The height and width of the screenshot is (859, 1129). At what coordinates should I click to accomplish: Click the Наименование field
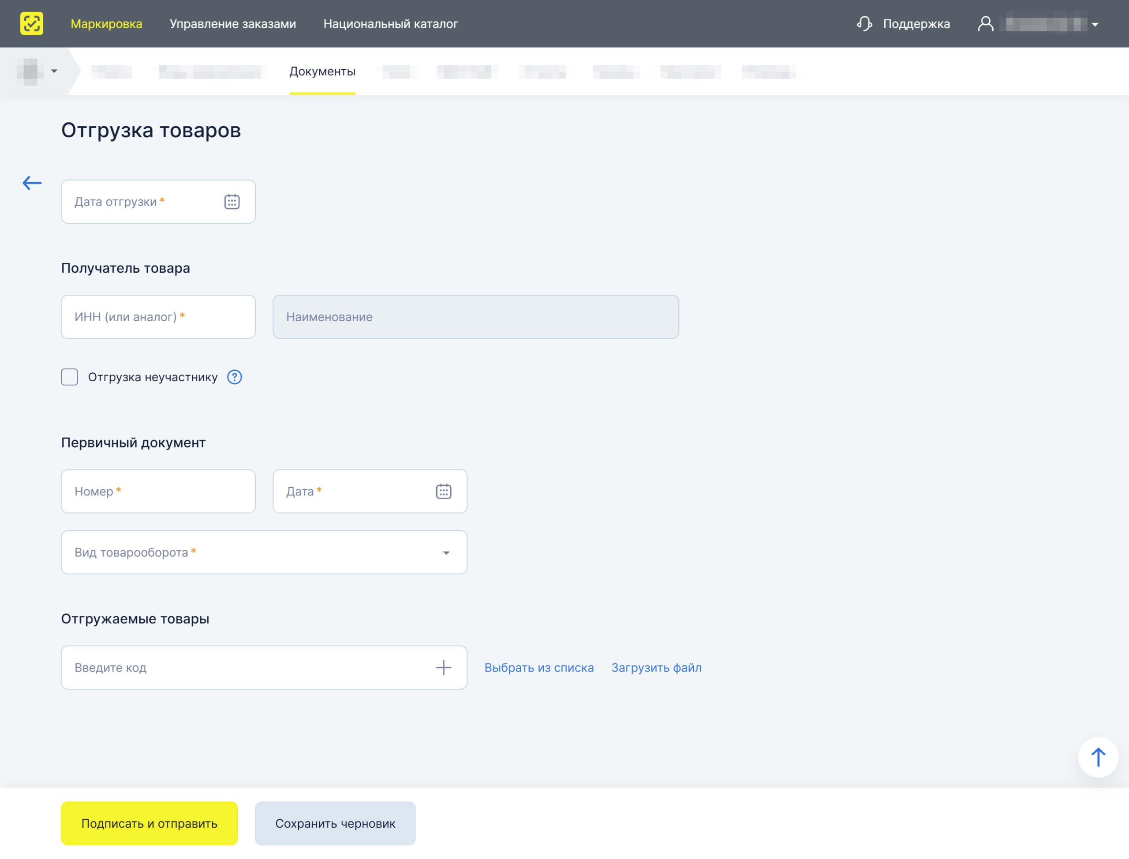pyautogui.click(x=475, y=316)
